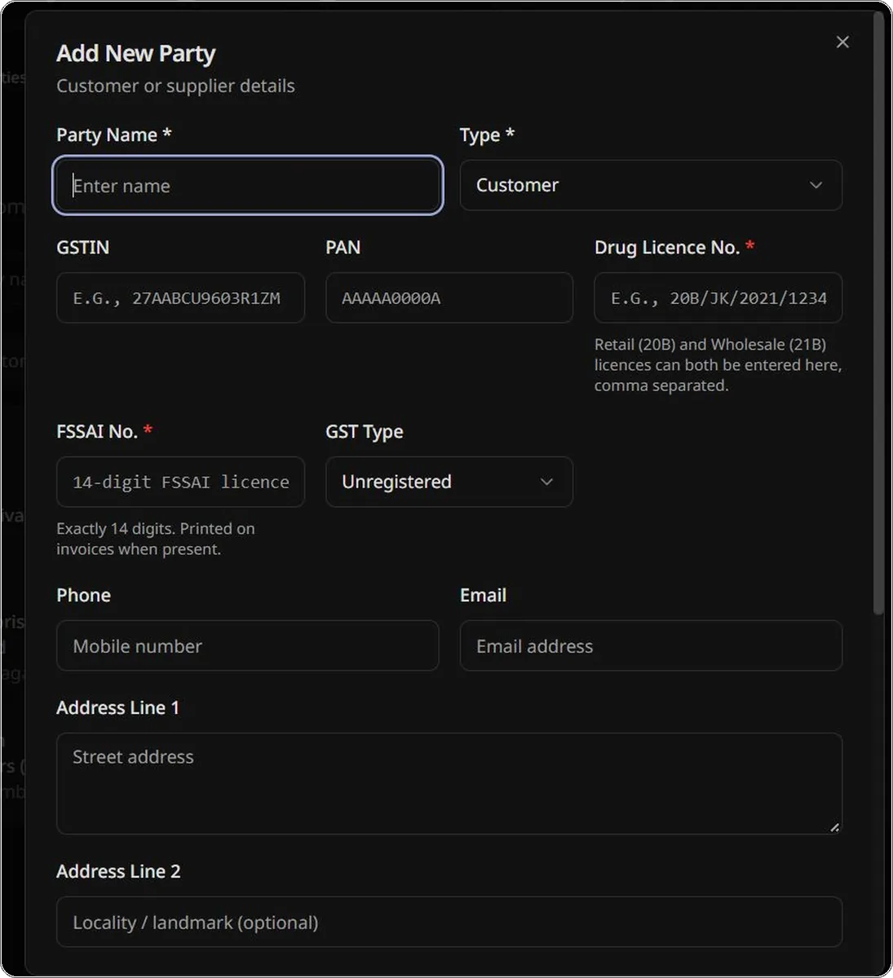Close the Add New Party dialog
The height and width of the screenshot is (978, 893).
(842, 42)
